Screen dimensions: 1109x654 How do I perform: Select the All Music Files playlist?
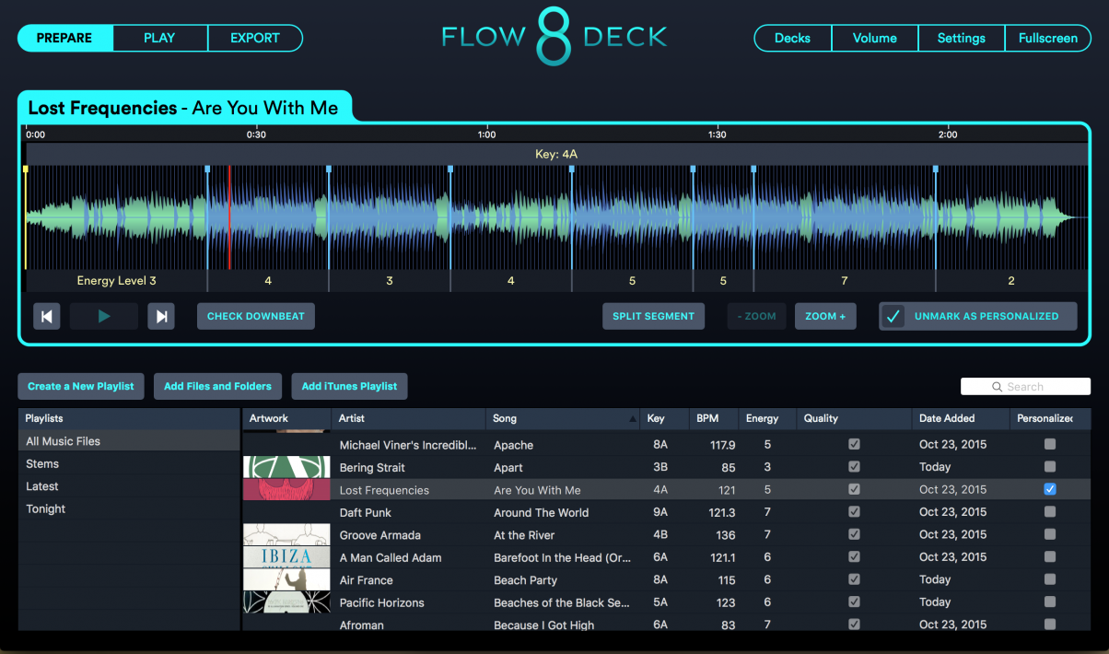tap(129, 441)
